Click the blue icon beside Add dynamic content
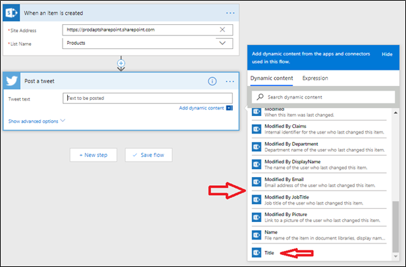 [229, 108]
